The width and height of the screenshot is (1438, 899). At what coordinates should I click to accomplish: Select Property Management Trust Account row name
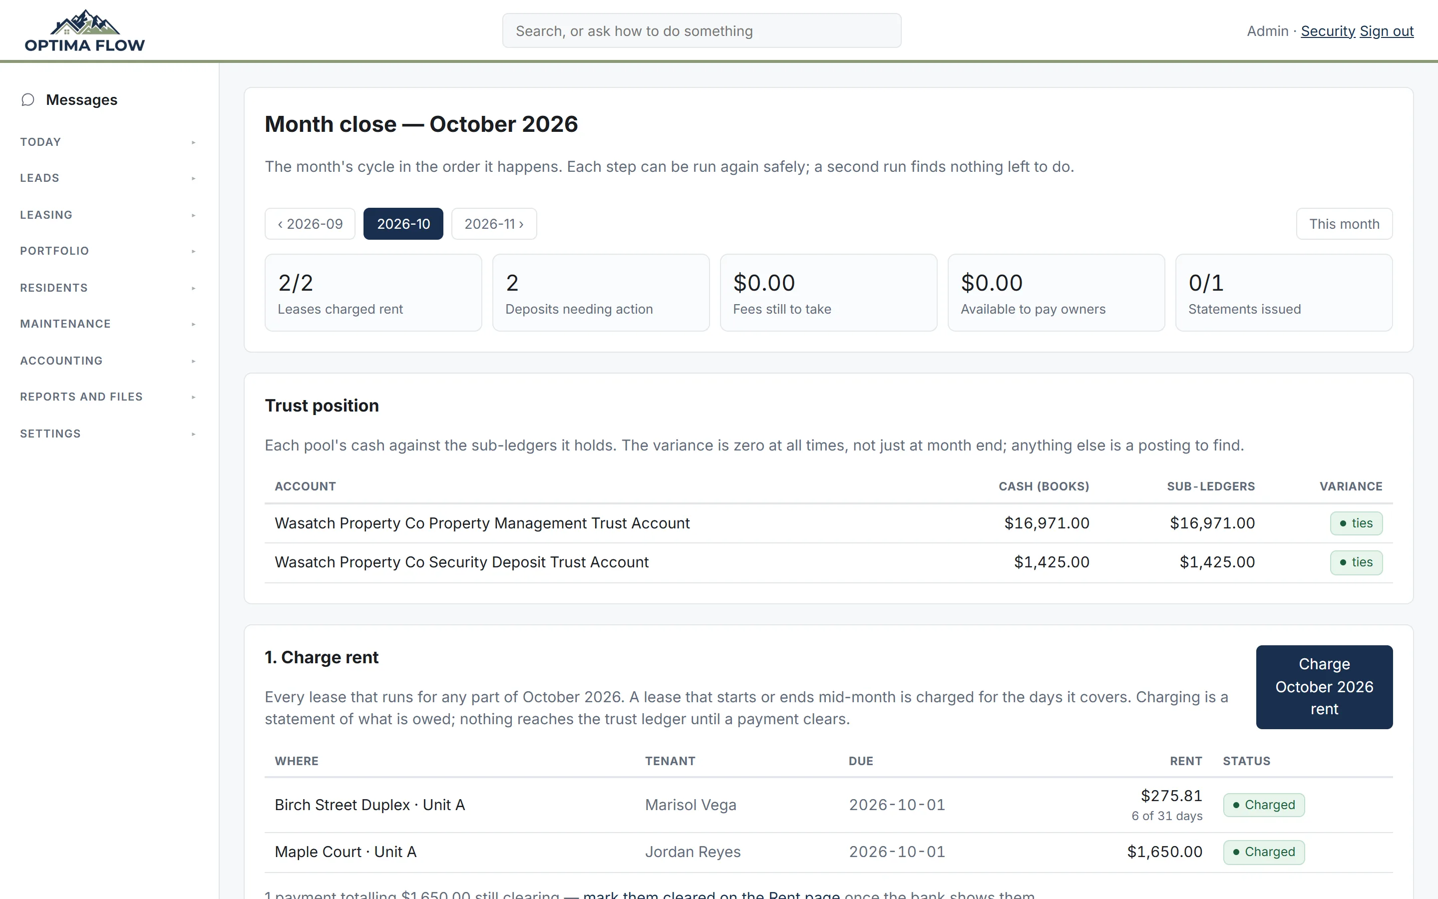(x=482, y=523)
